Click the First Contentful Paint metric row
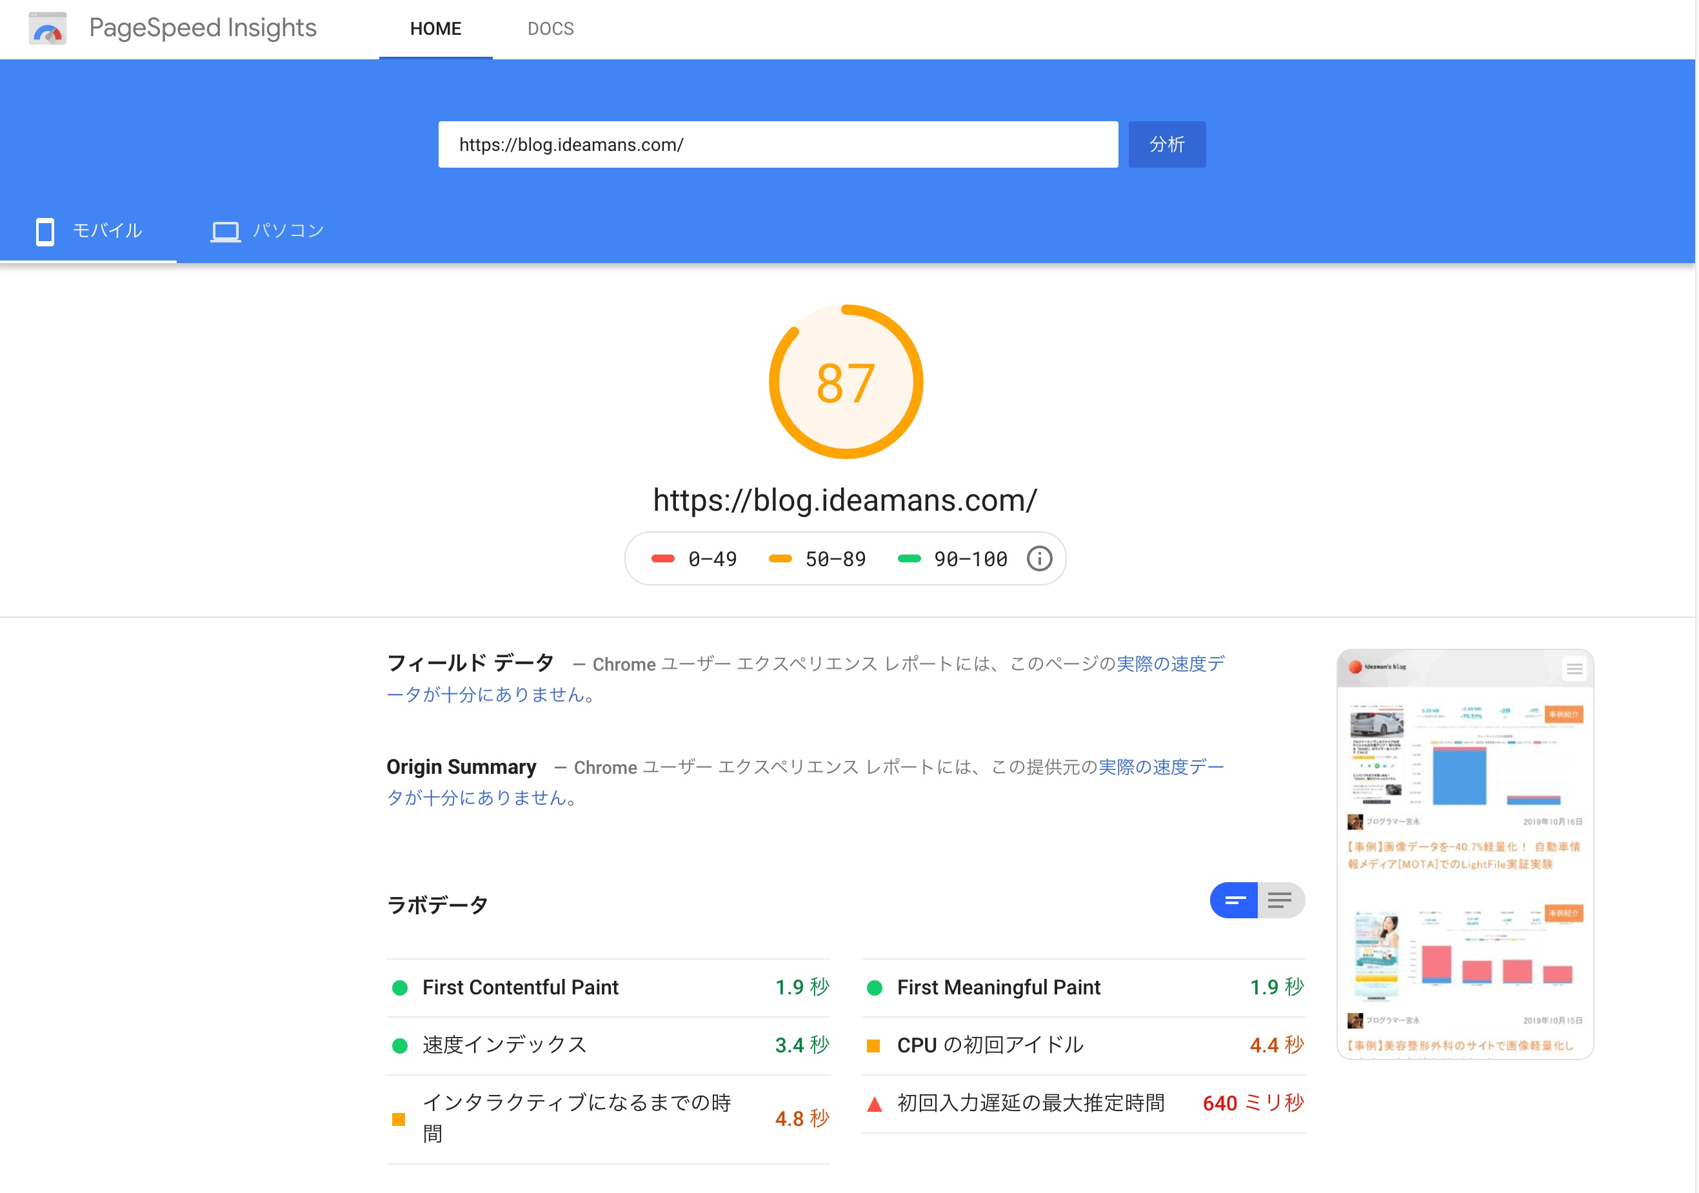This screenshot has height=1193, width=1699. [x=608, y=987]
